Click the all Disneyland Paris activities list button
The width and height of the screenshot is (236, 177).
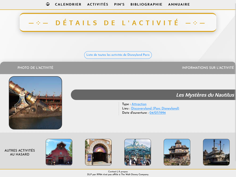118,55
